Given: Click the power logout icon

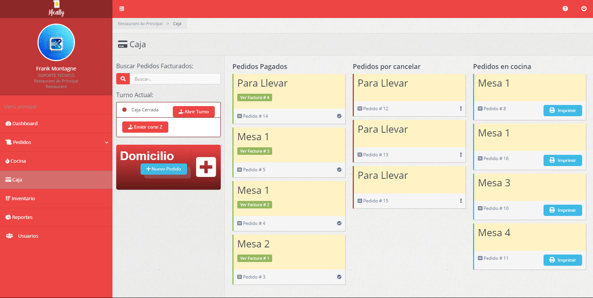Looking at the screenshot, I should [584, 9].
